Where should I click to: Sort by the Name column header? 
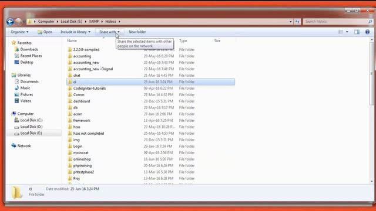coord(72,41)
